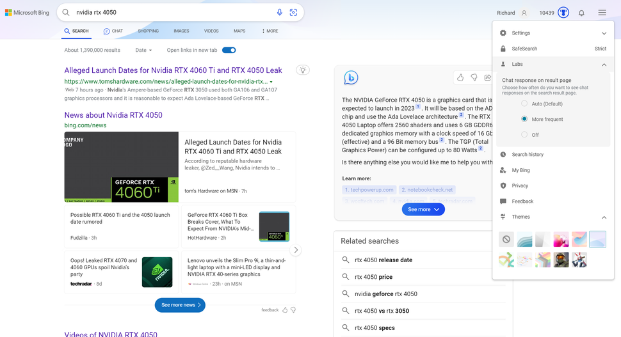Switch to the Shopping tab
621x337 pixels.
point(148,31)
